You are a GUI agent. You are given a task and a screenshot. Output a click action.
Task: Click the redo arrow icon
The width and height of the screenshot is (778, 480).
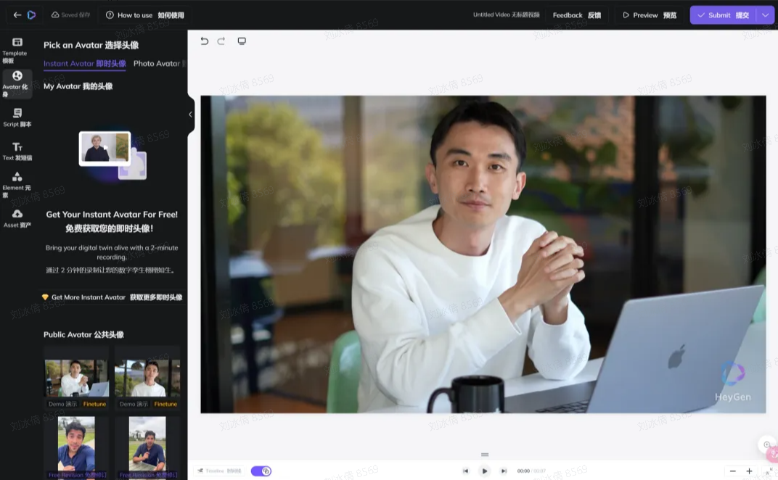[221, 41]
